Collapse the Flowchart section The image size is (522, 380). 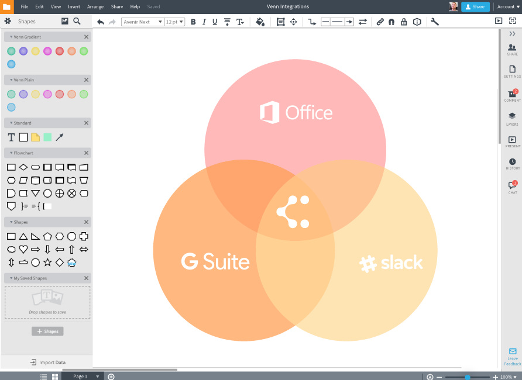[x=11, y=153]
